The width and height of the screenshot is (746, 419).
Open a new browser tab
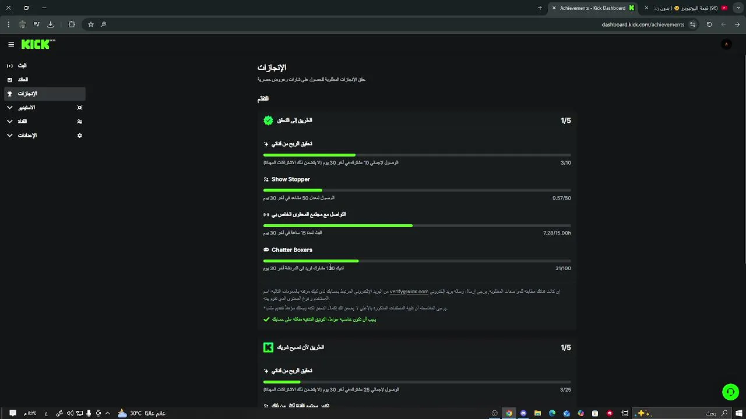(x=540, y=8)
